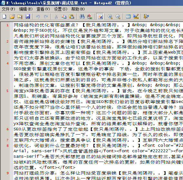Click text 'SEO搜索引擎重视原创文章'
This screenshot has width=183, height=180.
pyautogui.click(x=43, y=69)
